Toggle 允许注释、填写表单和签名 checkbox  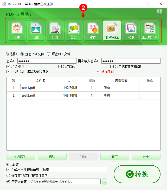coord(8,72)
